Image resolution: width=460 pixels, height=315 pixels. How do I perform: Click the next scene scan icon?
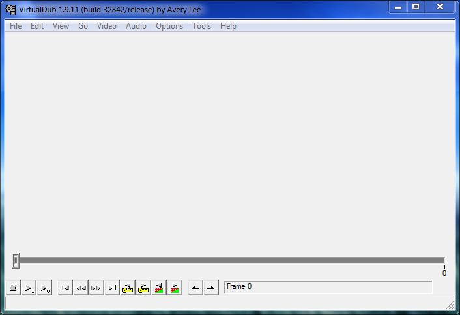pyautogui.click(x=175, y=288)
